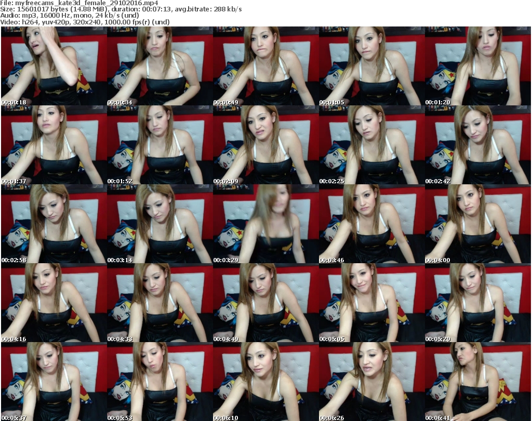Open the frame stamped 00:01:37
This screenshot has height=421, width=532.
pos(54,145)
